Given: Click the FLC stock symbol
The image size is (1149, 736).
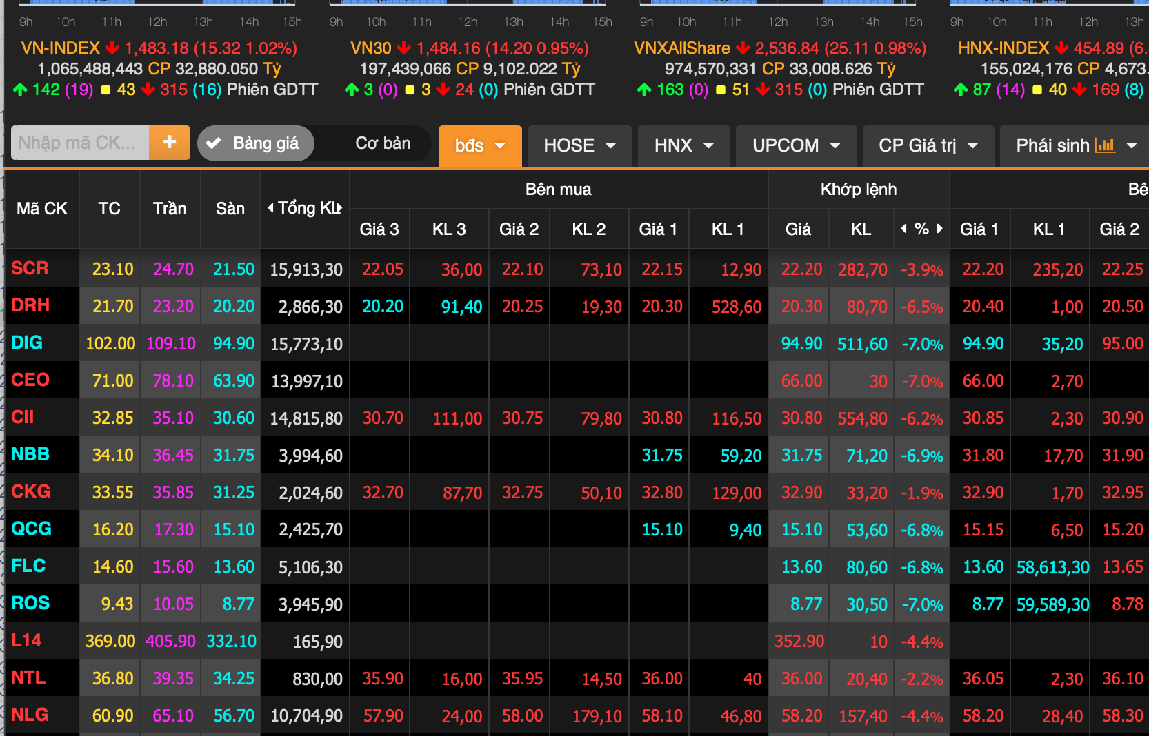Looking at the screenshot, I should [29, 566].
